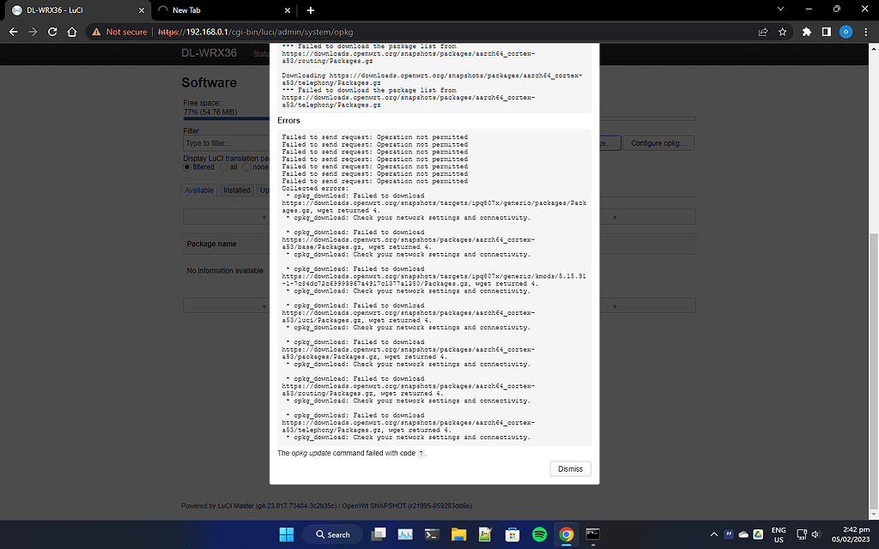
Task: Open the browser Extensions puzzle icon
Action: (805, 31)
